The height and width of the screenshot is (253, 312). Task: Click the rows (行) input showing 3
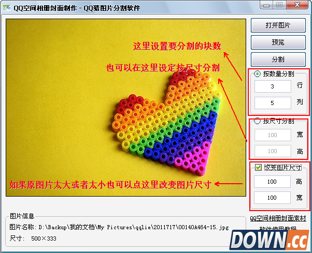click(273, 86)
